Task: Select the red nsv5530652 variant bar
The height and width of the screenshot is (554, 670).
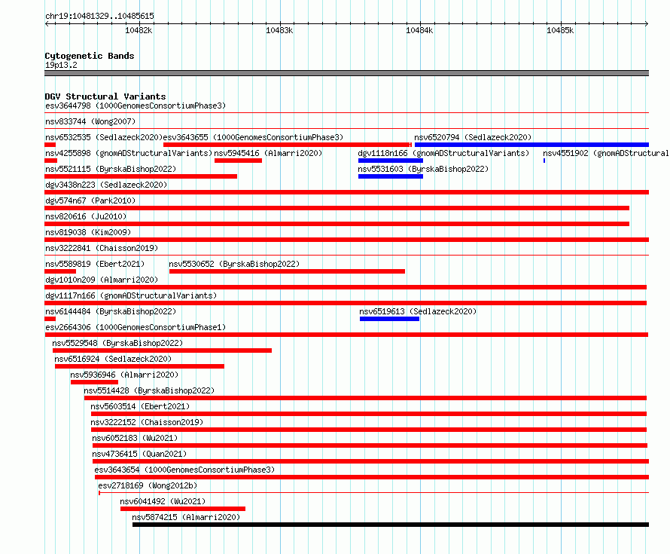Action: tap(287, 271)
